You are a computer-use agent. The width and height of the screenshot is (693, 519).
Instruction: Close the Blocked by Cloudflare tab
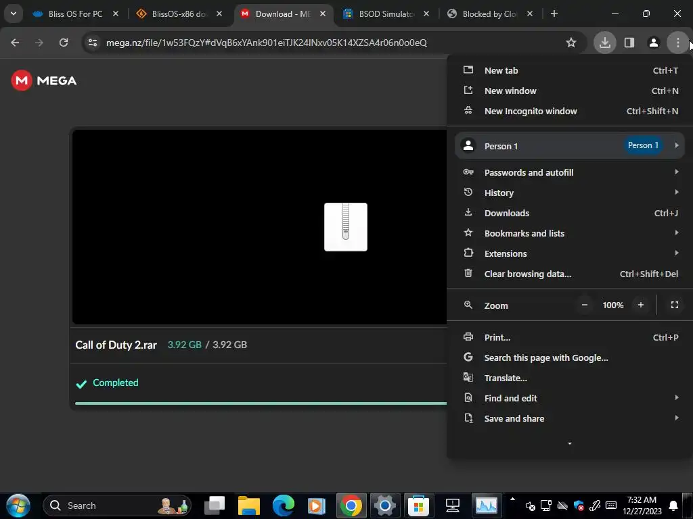pos(529,14)
